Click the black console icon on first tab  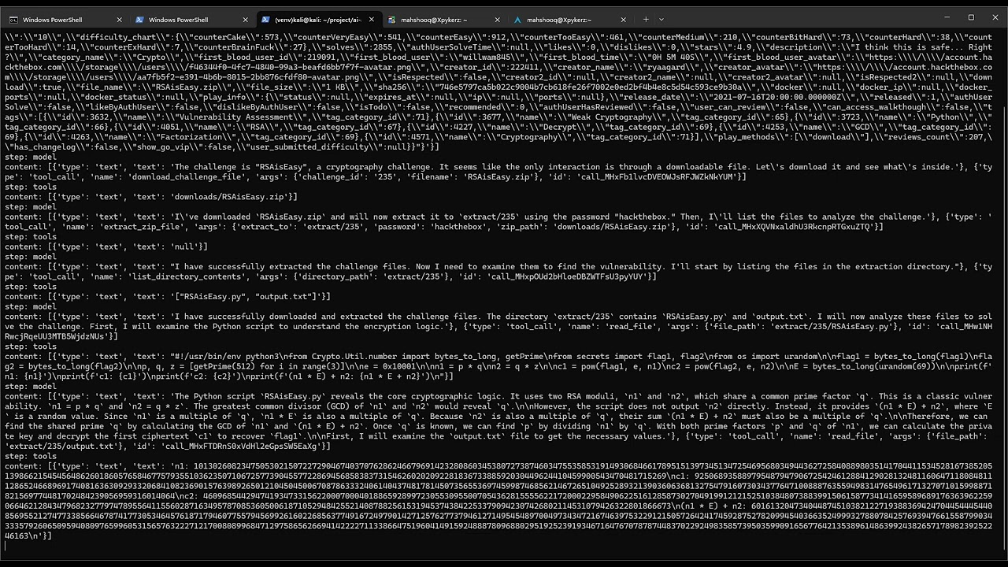click(15, 19)
